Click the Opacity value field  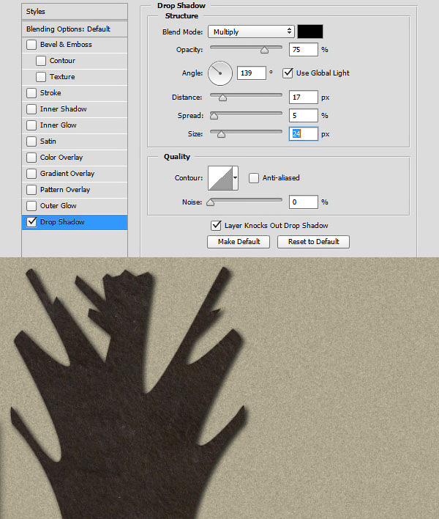[x=304, y=50]
